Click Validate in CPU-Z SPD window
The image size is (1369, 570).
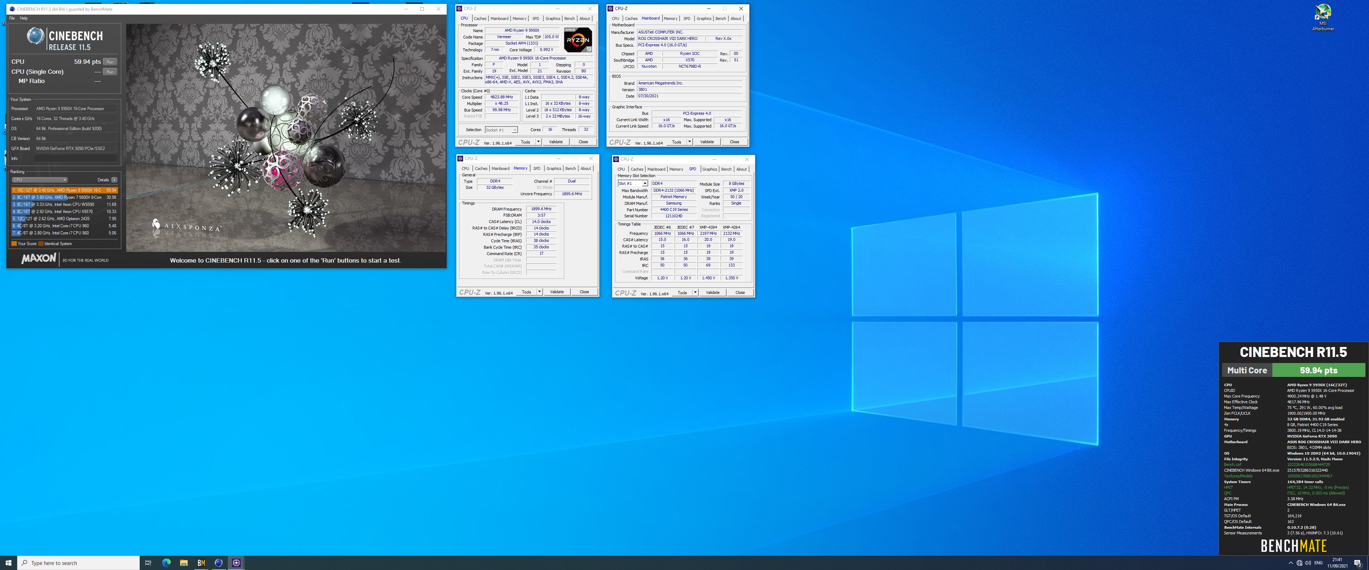pos(713,293)
